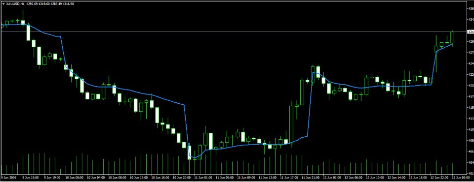Click the '10 Jun 20:00' time label

pyautogui.click(x=181, y=178)
